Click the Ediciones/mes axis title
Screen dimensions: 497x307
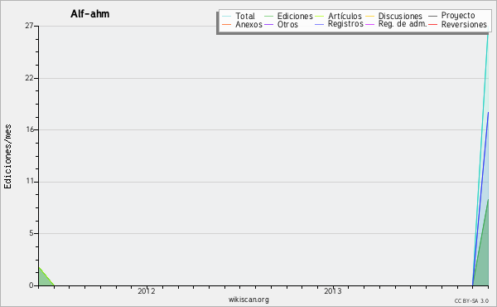click(7, 157)
